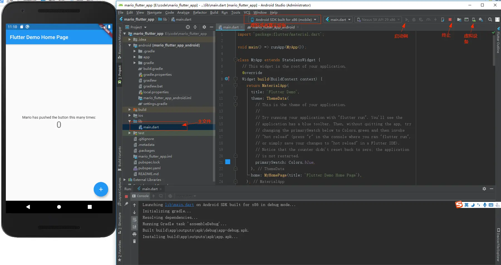Click the locate-in-project target icon
Screen dimensions: 501x265
(188, 27)
